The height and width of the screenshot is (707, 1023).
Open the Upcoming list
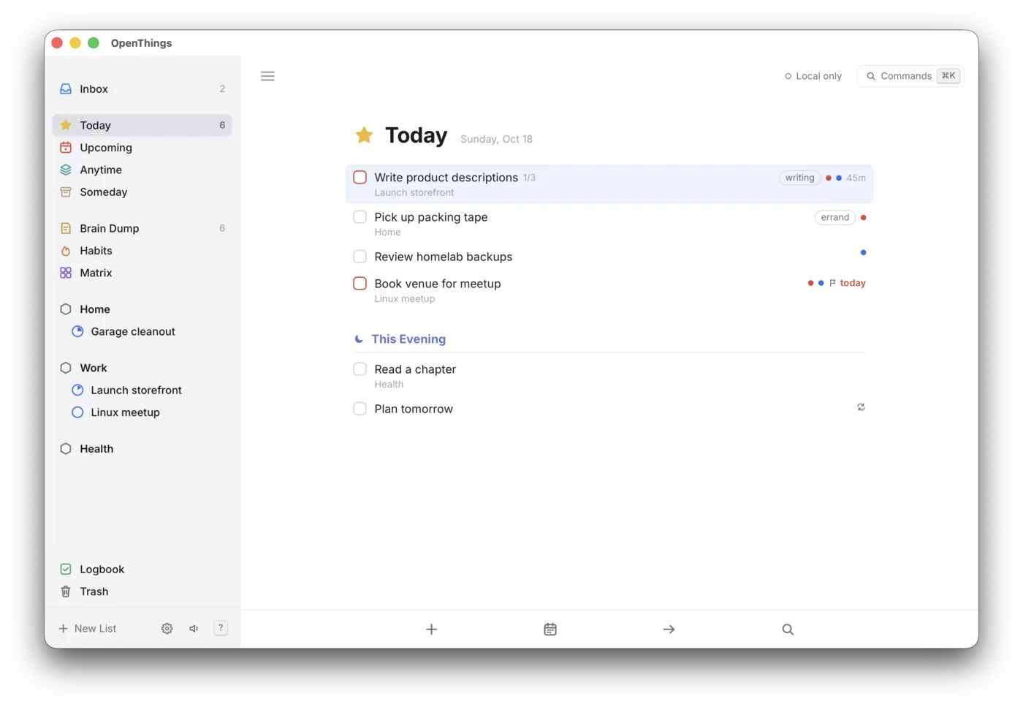coord(142,148)
